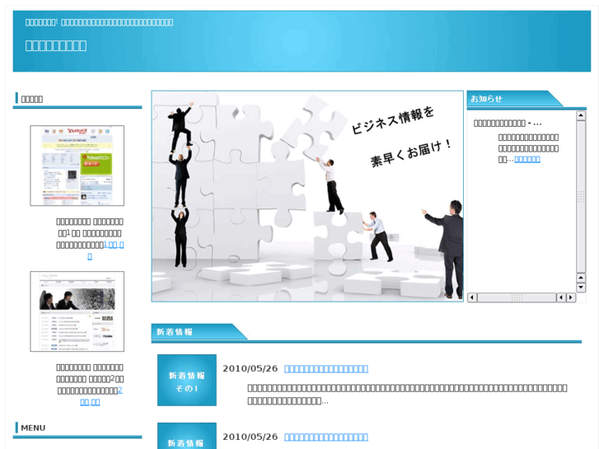Viewport: 599px width, 449px height.
Task: Click bottom down arrow of お知らせ scrollbar
Action: click(x=581, y=288)
